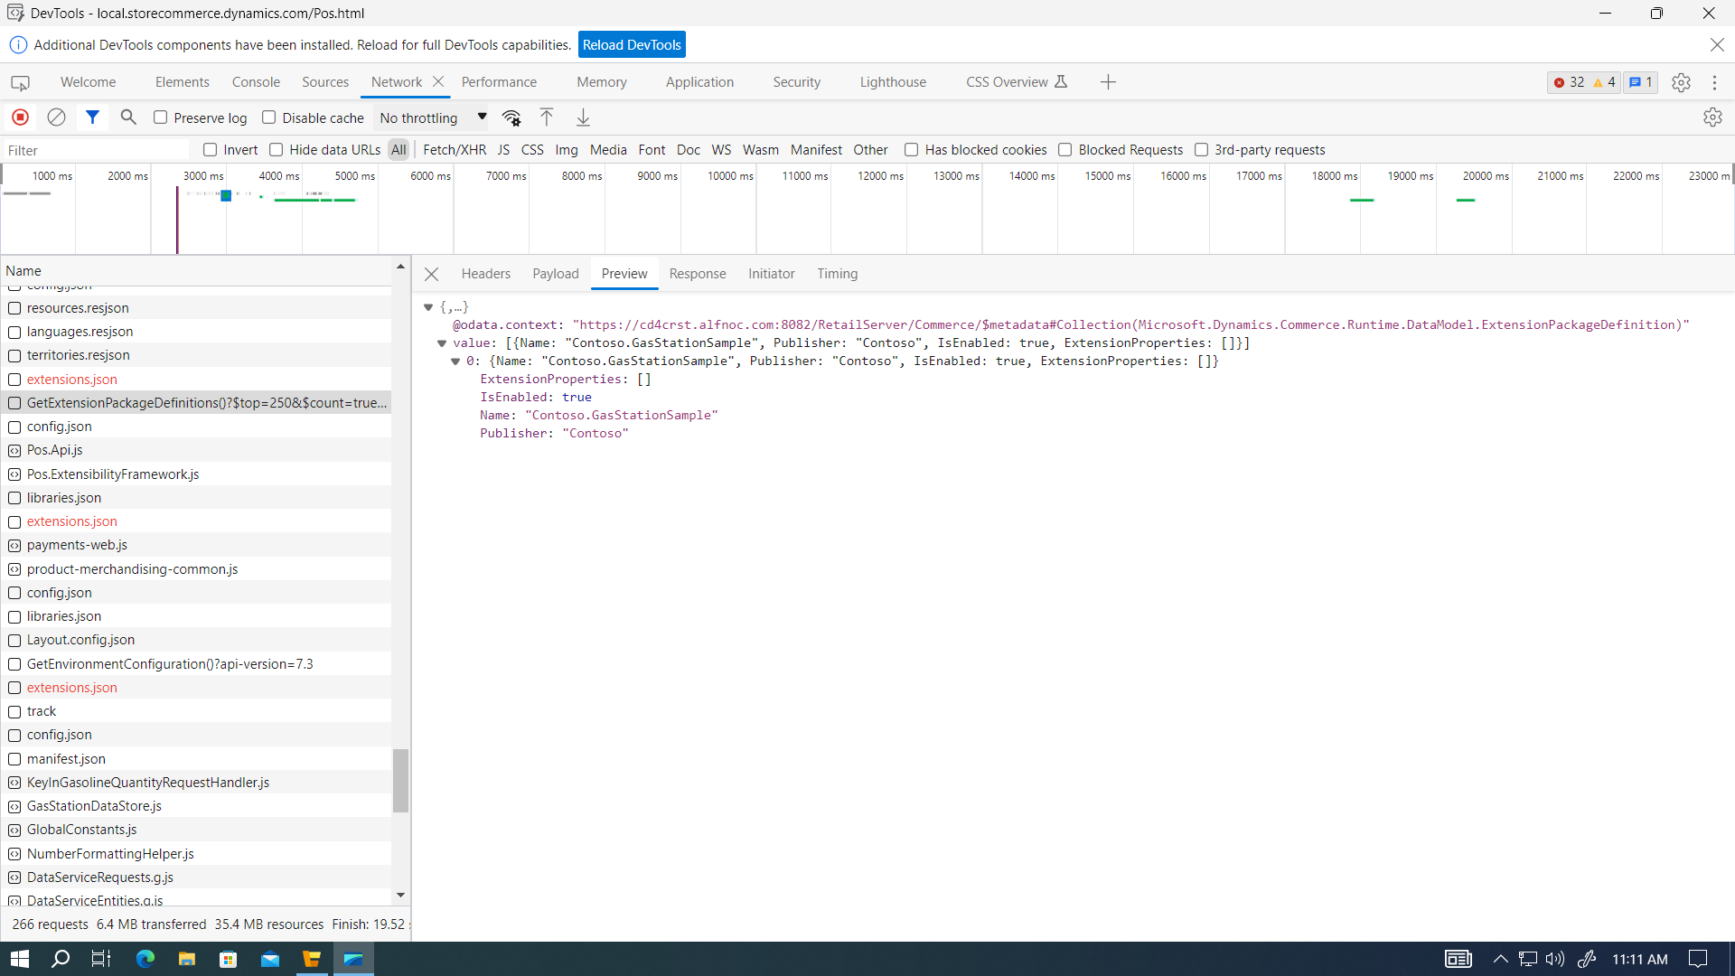Viewport: 1735px width, 976px height.
Task: Open the No throttling dropdown
Action: [430, 117]
